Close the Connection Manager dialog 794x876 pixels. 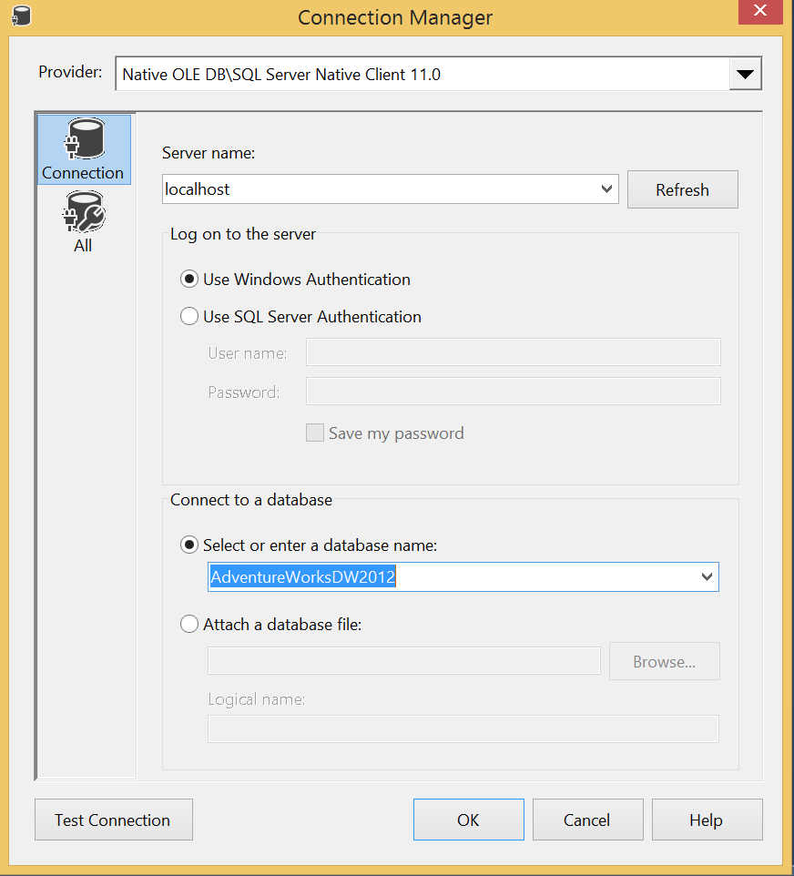click(x=760, y=11)
